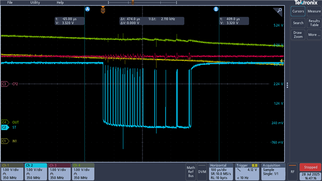Image resolution: width=322 pixels, height=181 pixels.
Task: Activate the Draw Zoom tool
Action: 298,35
